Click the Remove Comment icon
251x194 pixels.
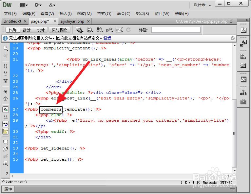click(x=6, y=149)
